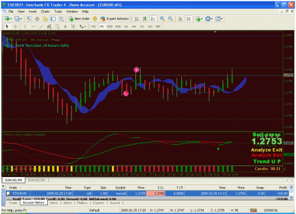Select the Text Label 'T' tool
This screenshot has width=296, height=214.
[73, 27]
